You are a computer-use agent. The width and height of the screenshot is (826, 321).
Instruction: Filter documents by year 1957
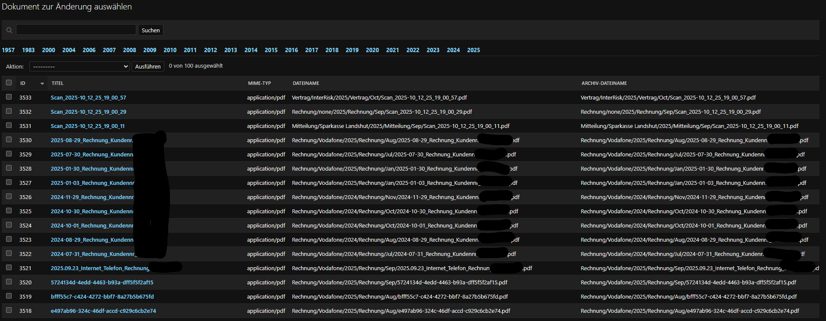(8, 50)
